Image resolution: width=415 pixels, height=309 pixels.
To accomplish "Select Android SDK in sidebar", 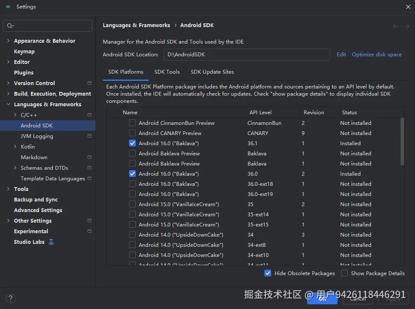I will pyautogui.click(x=48, y=126).
